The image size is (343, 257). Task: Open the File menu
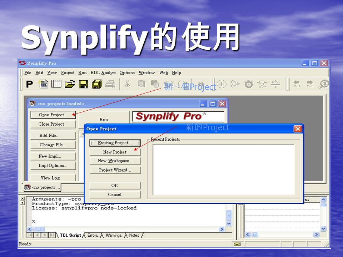pyautogui.click(x=28, y=72)
